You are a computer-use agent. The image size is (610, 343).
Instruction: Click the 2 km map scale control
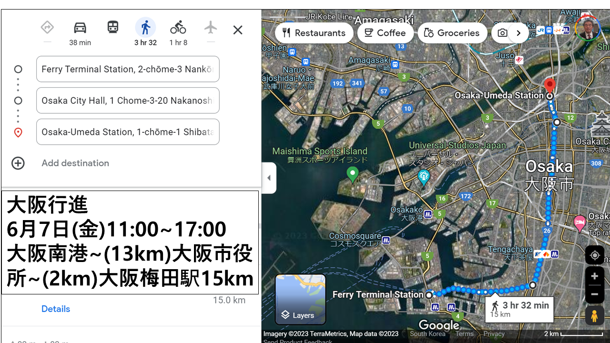tap(575, 334)
